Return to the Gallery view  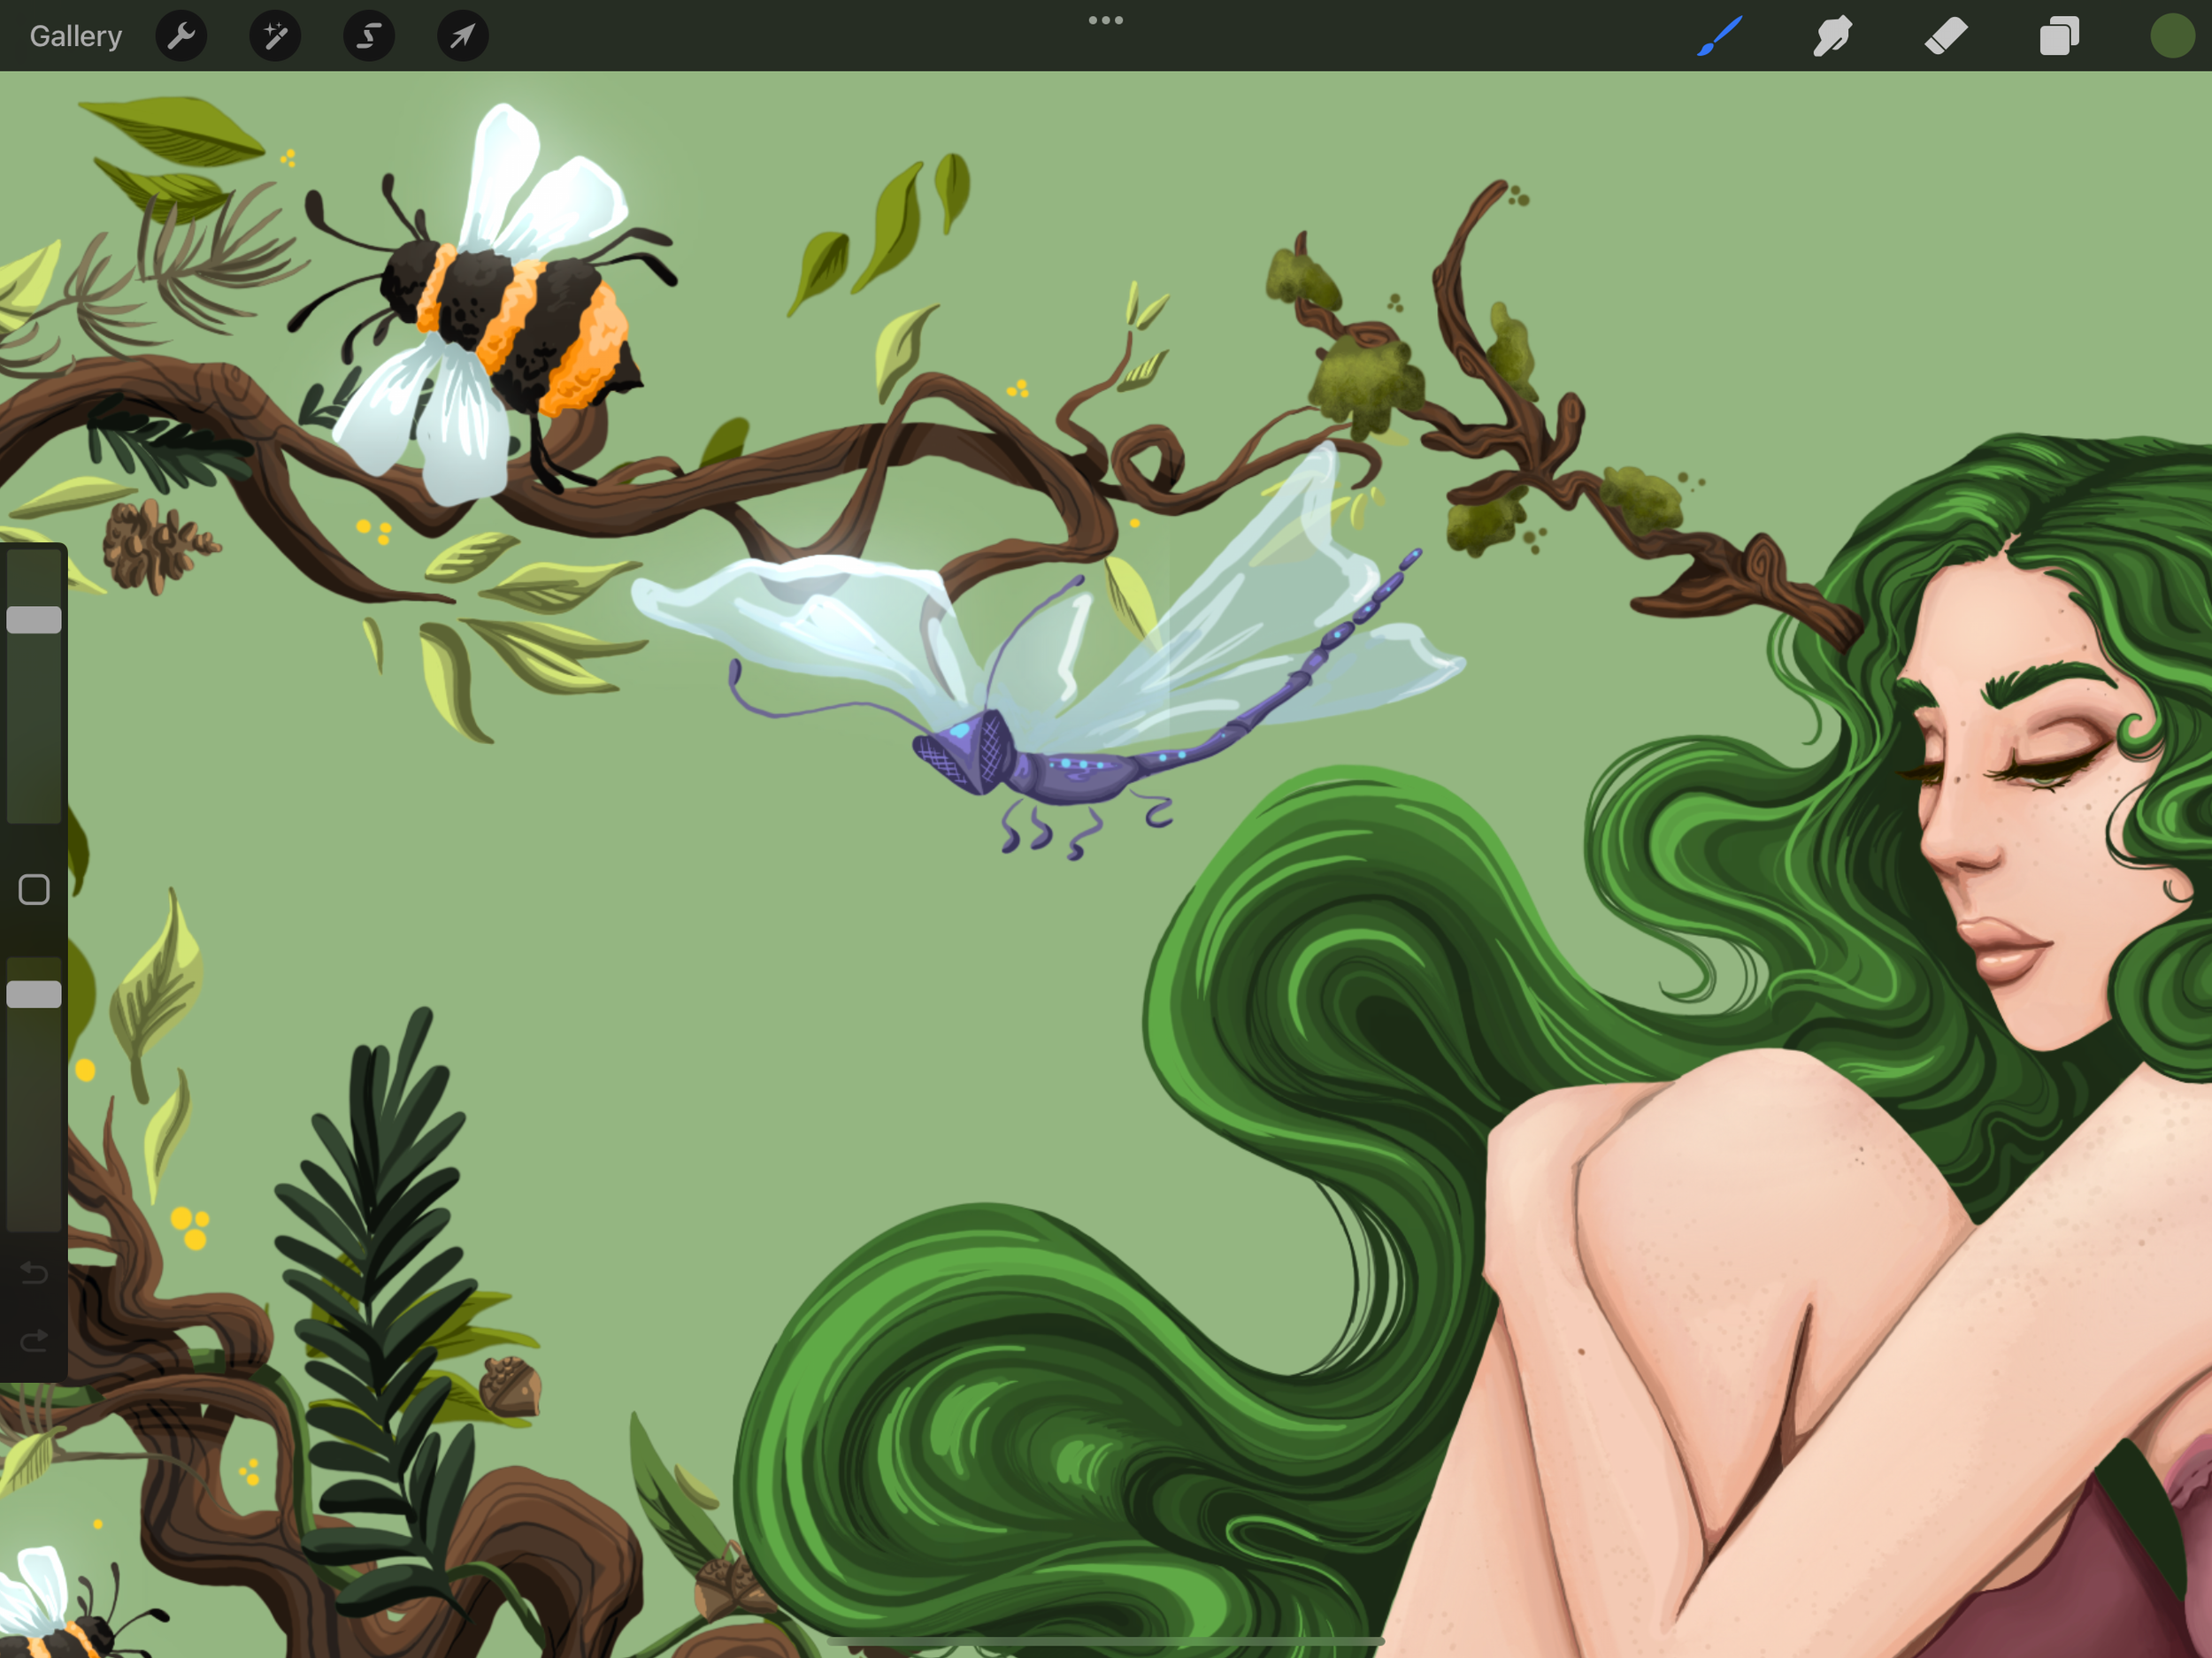click(x=76, y=36)
